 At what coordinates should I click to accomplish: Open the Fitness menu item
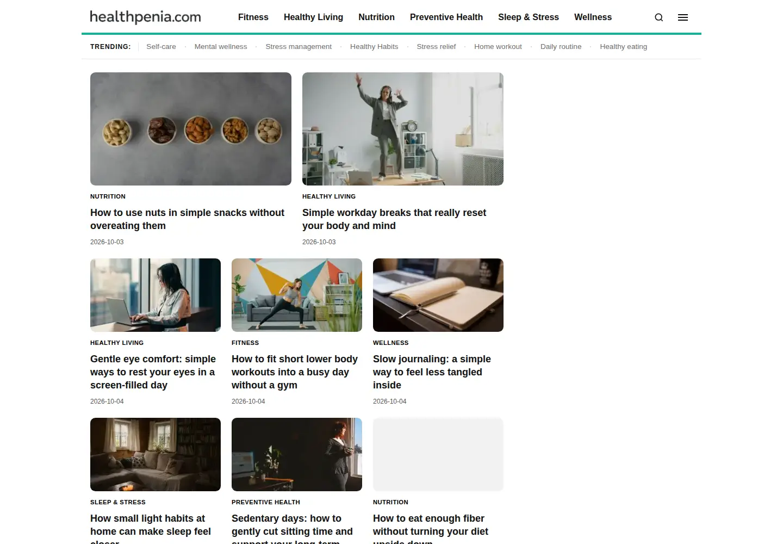coord(253,17)
